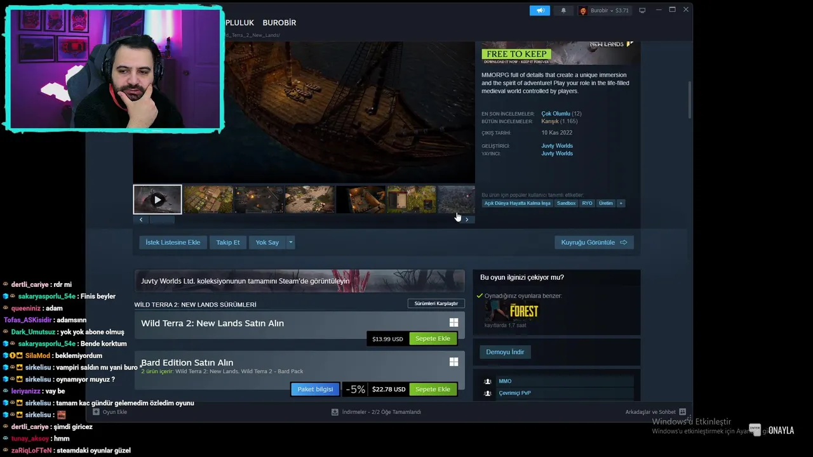Click the Steam page vertical scrollbar
The width and height of the screenshot is (813, 457).
click(x=689, y=100)
